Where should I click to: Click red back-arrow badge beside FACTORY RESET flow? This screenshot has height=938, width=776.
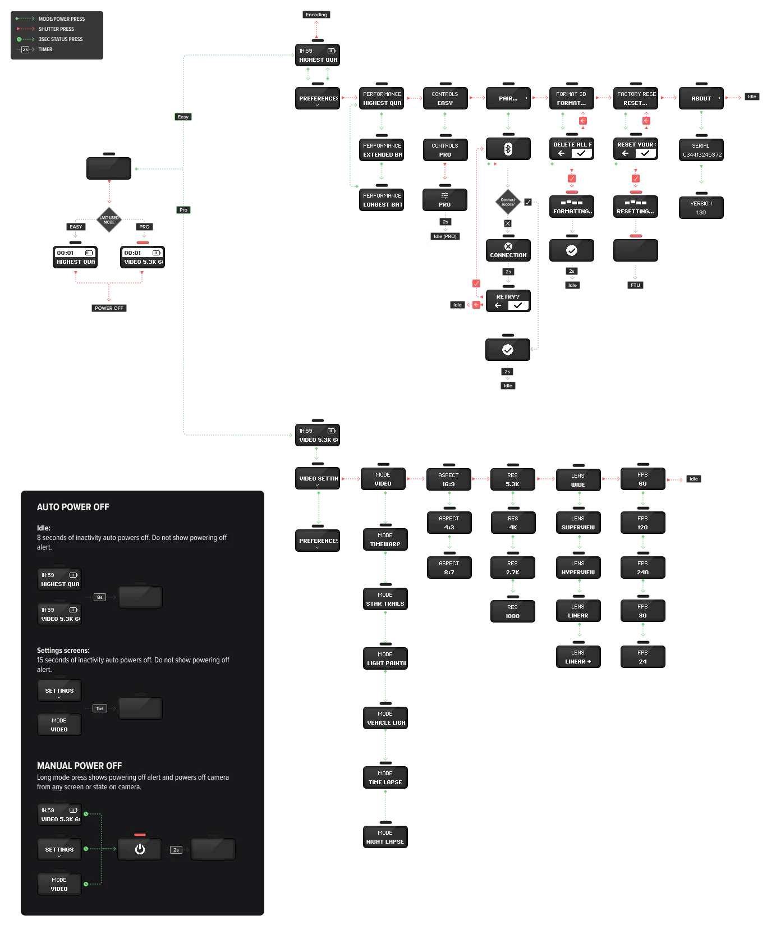[646, 121]
